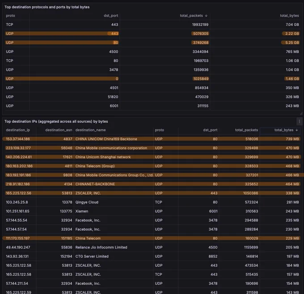This screenshot has width=304, height=294.
Task: Sort top table by dst_port column
Action: tap(111, 16)
